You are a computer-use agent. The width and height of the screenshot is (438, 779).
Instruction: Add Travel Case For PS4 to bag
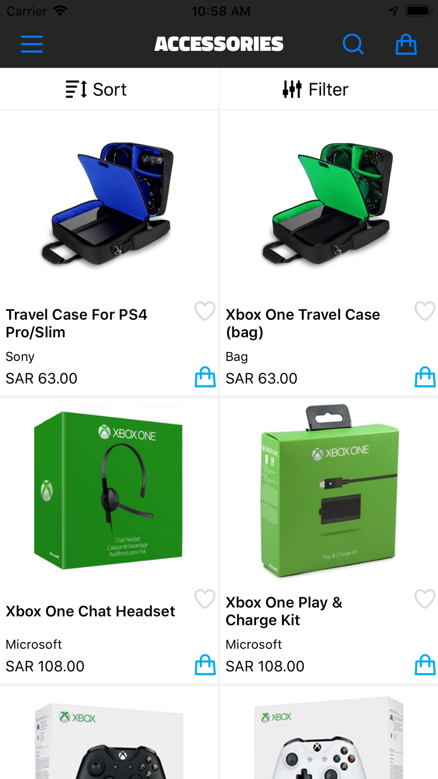pyautogui.click(x=205, y=377)
